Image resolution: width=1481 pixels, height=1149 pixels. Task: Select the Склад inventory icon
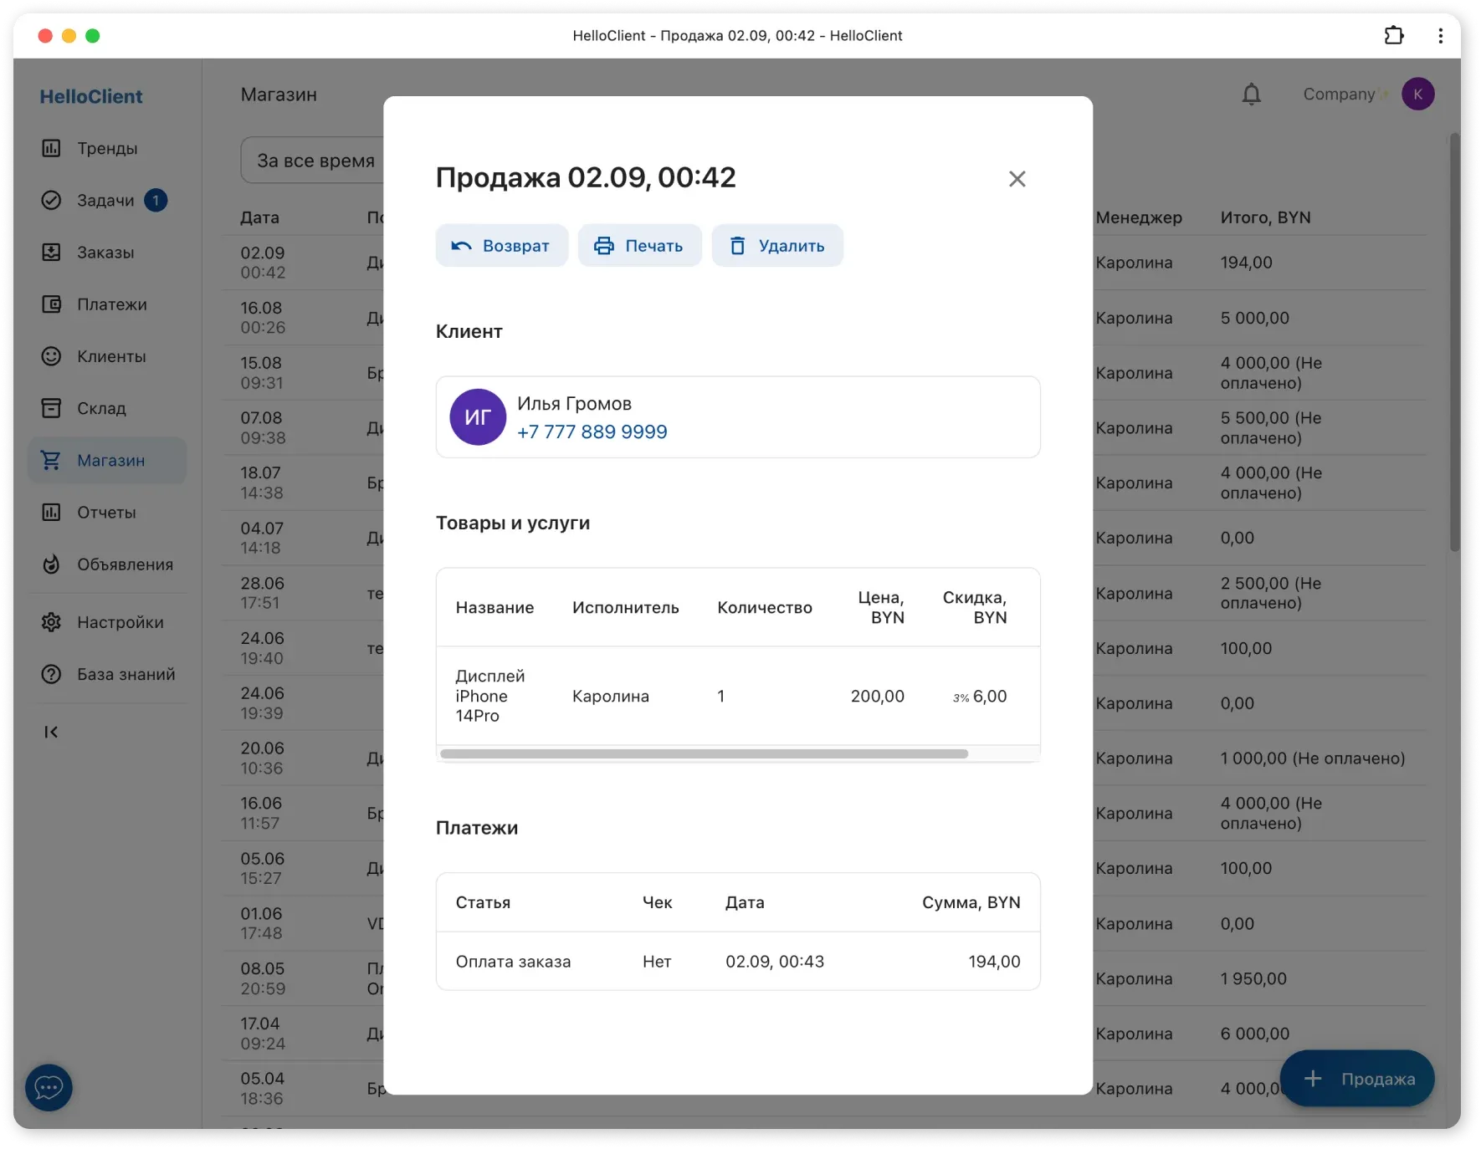[51, 408]
